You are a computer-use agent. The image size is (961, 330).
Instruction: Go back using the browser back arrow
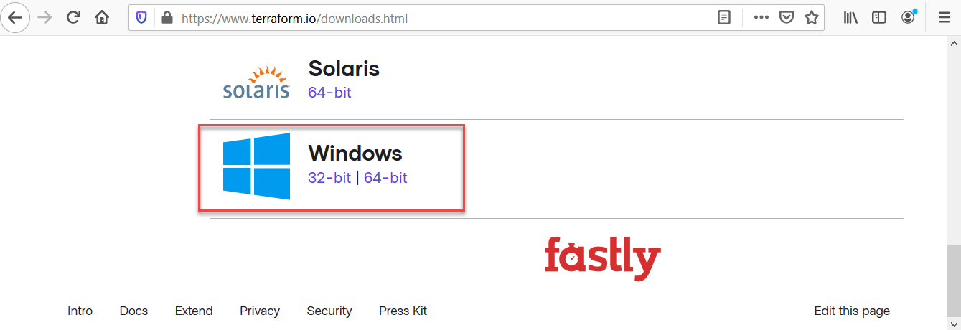(x=15, y=18)
